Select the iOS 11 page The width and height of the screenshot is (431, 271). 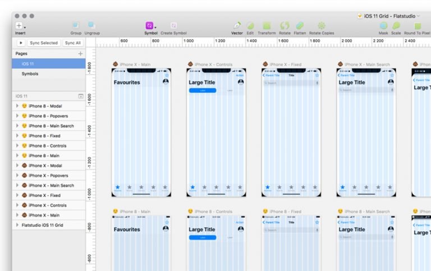(x=49, y=64)
